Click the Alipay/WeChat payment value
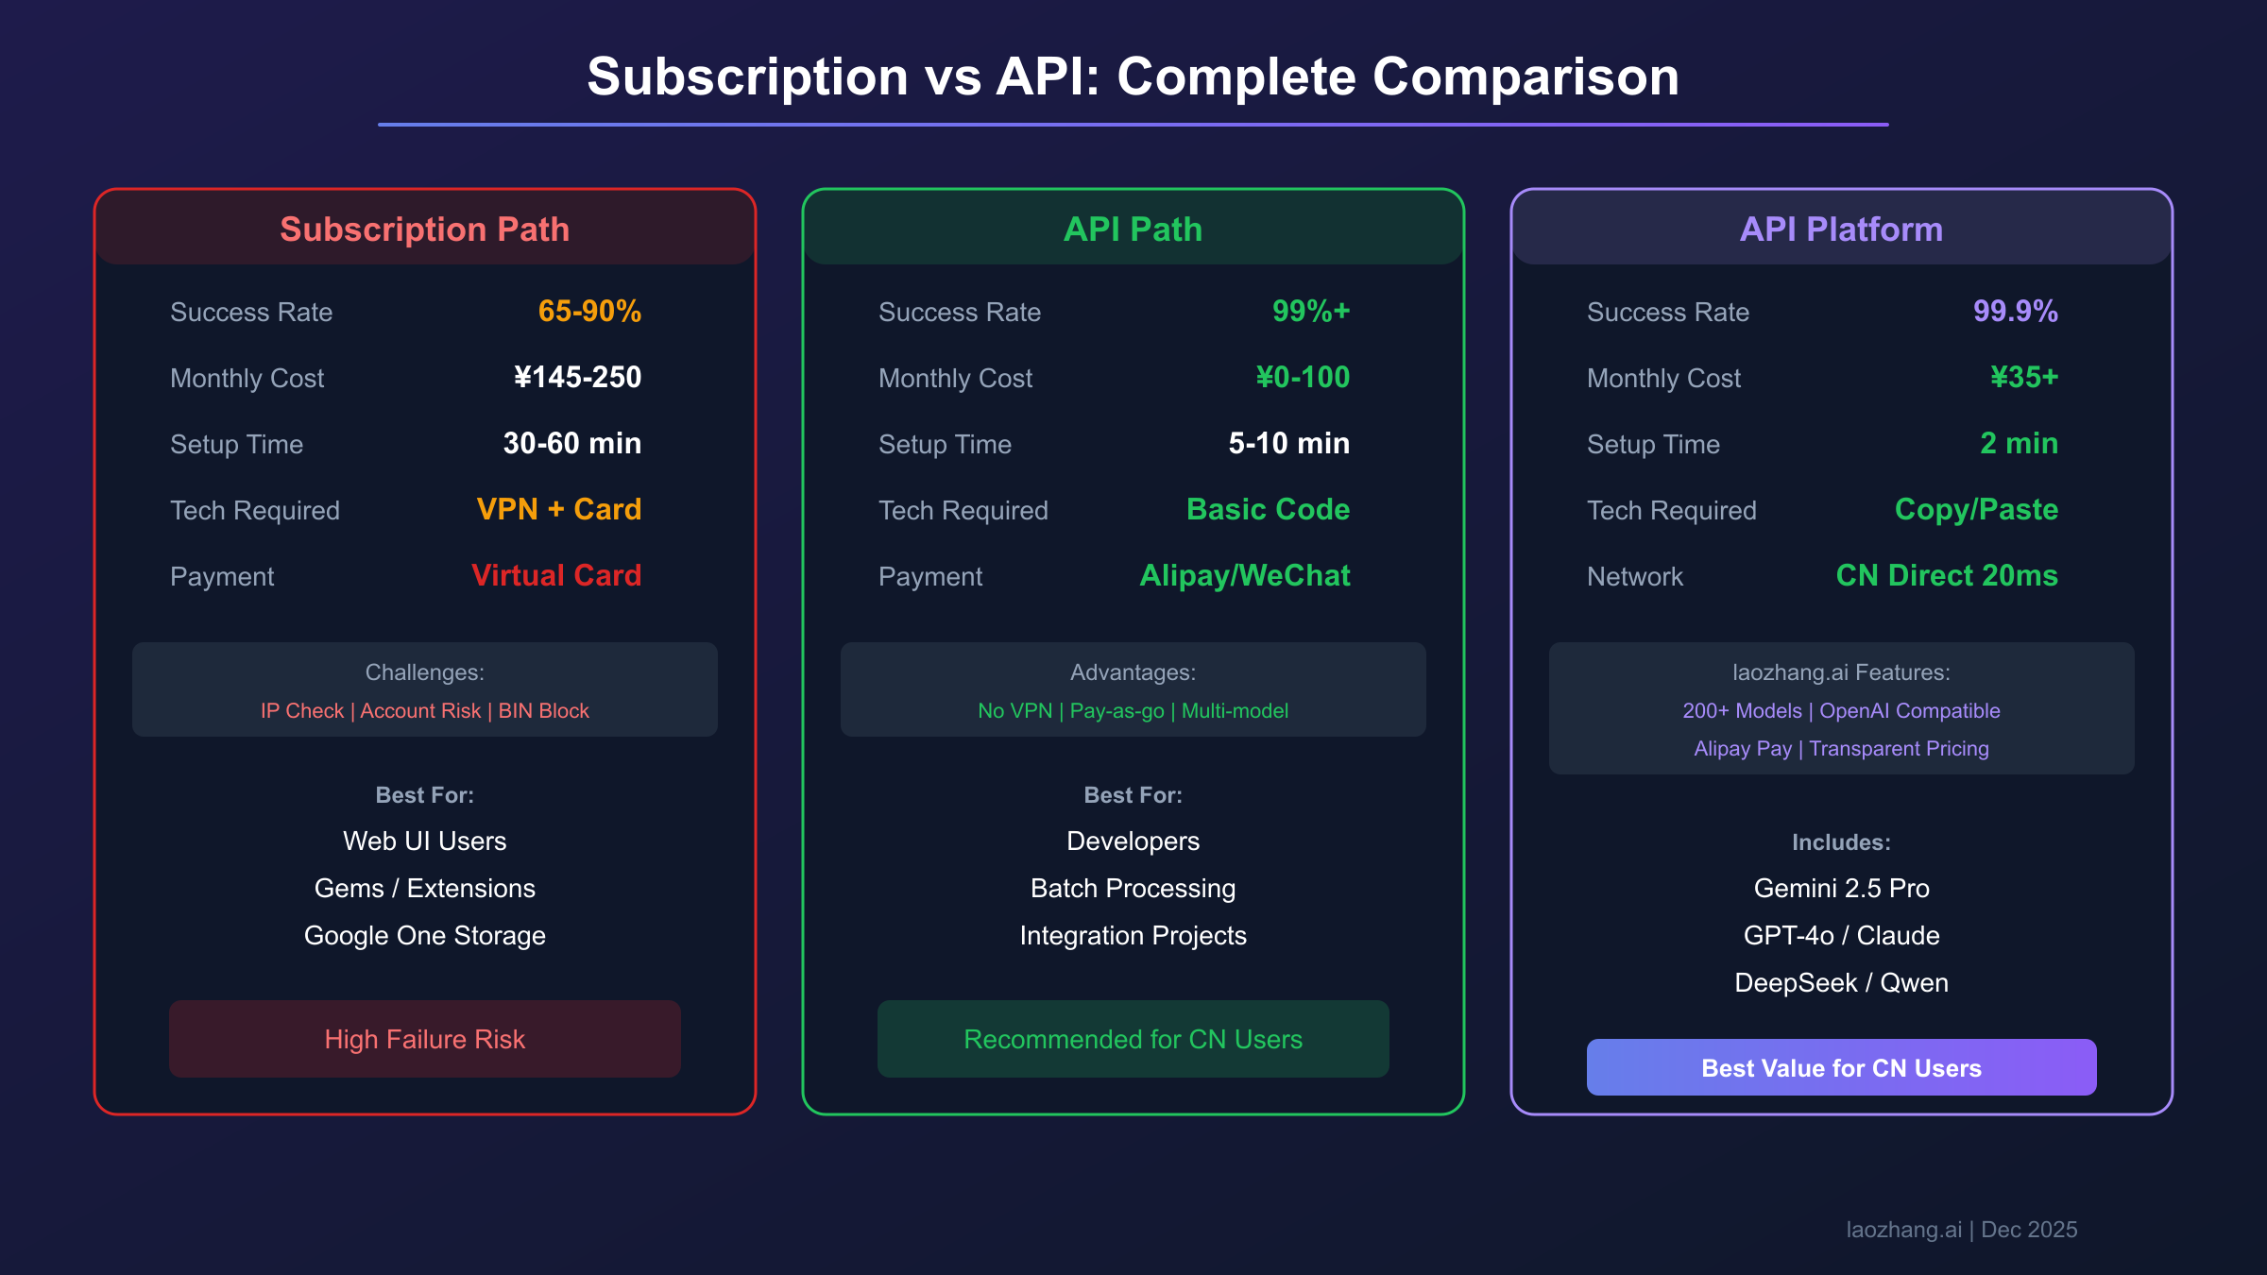This screenshot has height=1275, width=2267. [x=1245, y=576]
